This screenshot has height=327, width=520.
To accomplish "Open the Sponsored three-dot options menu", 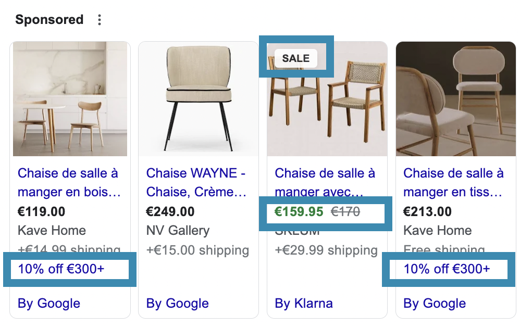I will pos(99,20).
